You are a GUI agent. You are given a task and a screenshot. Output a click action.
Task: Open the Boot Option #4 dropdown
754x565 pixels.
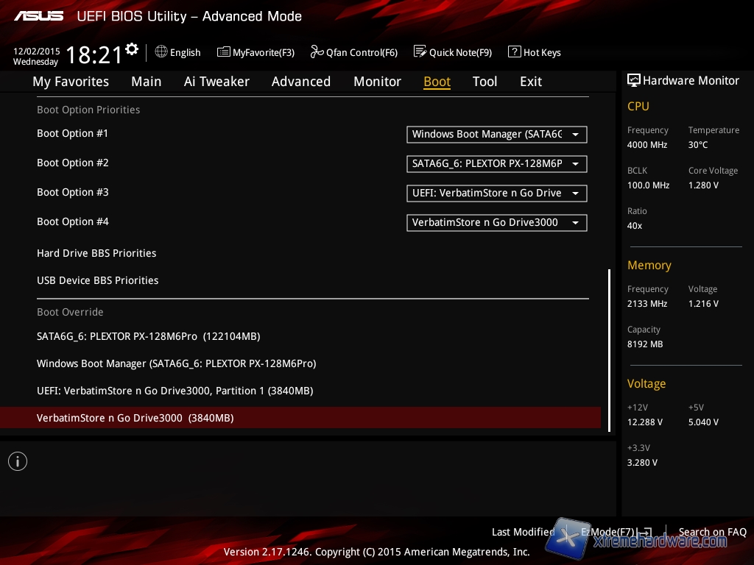(x=497, y=223)
